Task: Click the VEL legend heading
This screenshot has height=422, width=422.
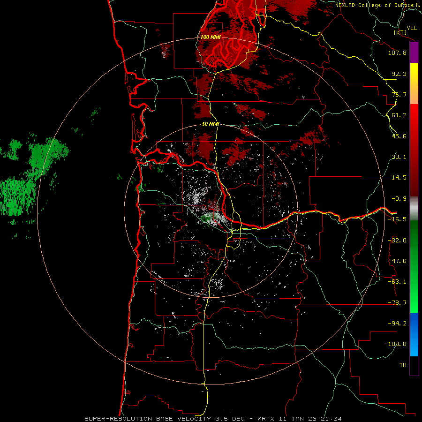Action: 412,28
